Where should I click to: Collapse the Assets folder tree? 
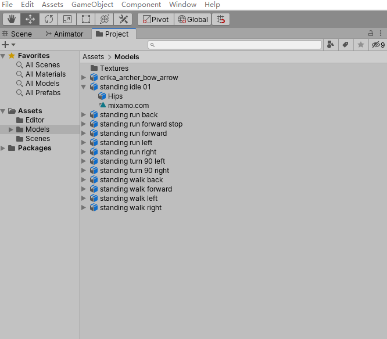[x=3, y=111]
